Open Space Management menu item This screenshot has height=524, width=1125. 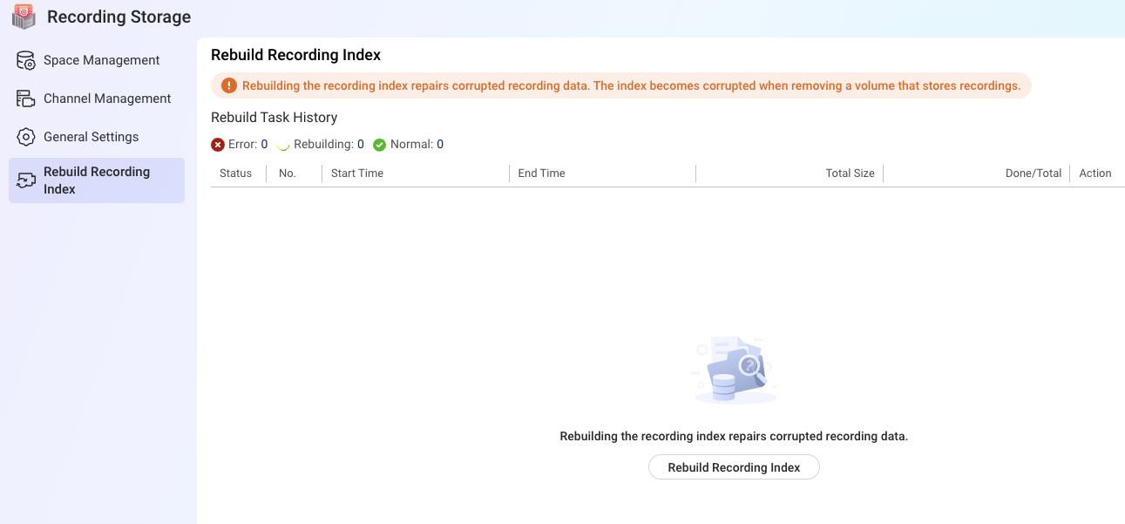[101, 60]
